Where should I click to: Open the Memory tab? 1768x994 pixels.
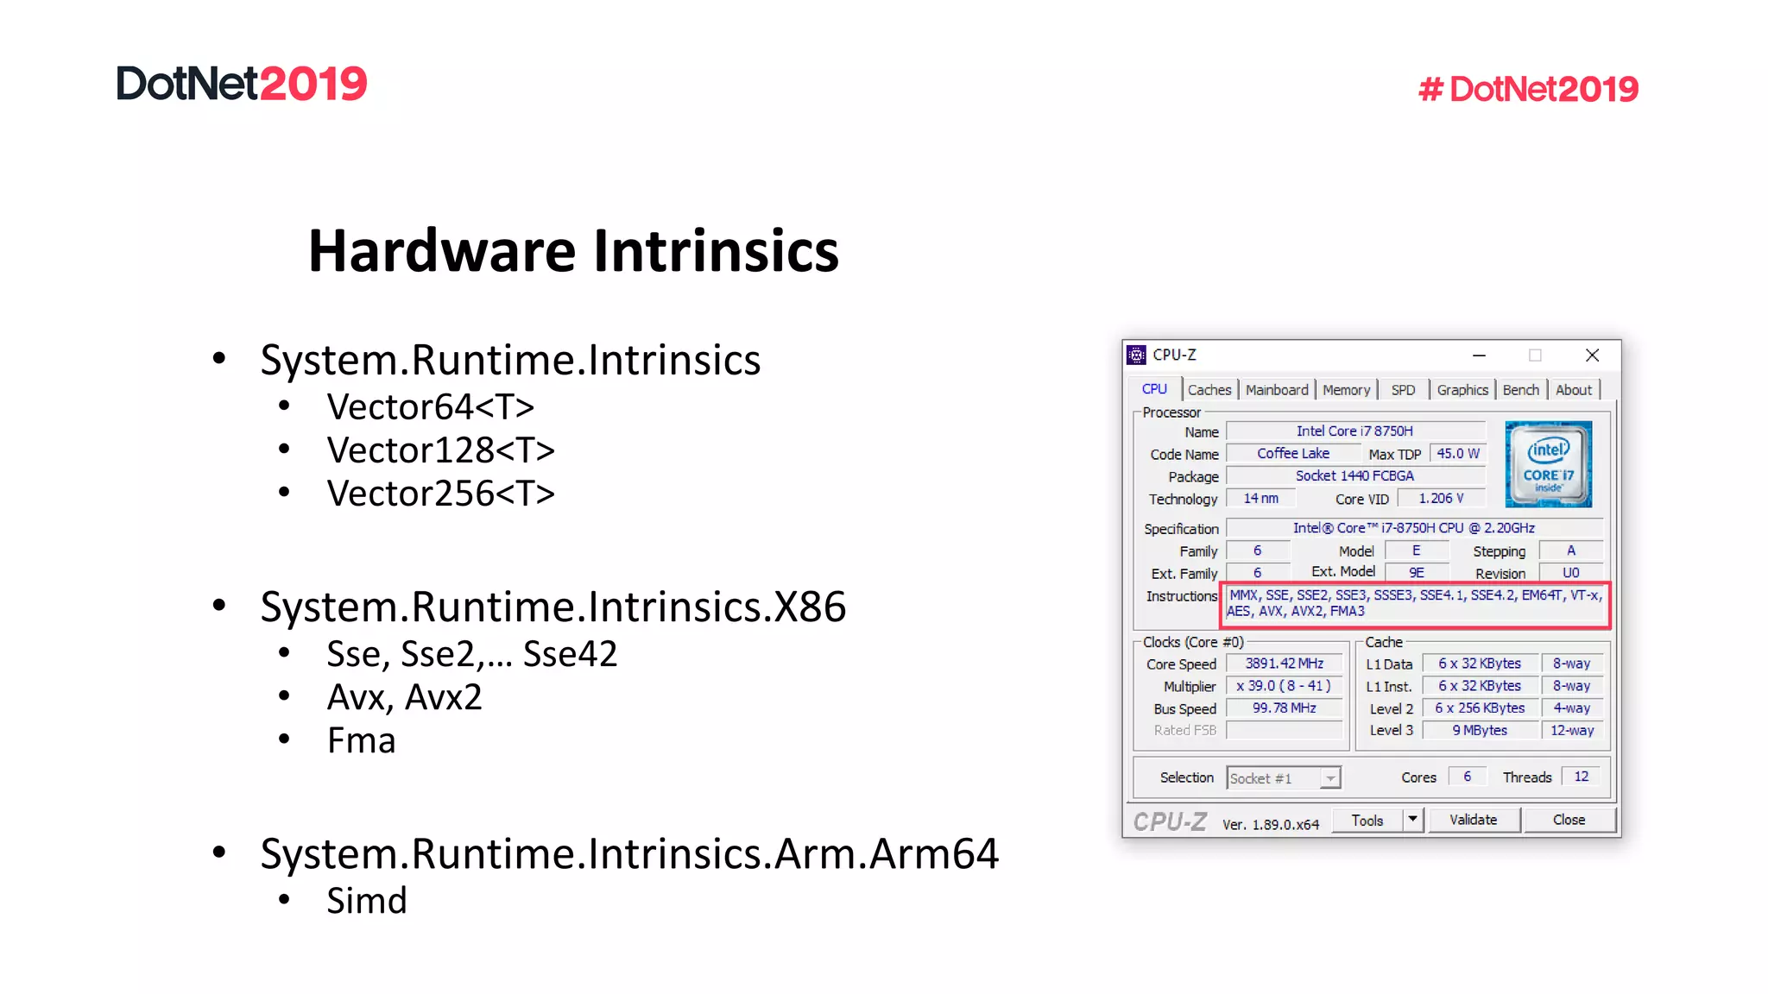1346,390
